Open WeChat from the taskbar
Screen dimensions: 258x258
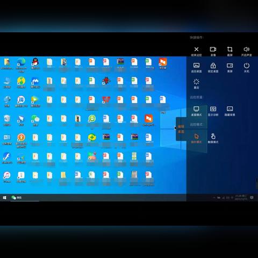(x=17, y=197)
